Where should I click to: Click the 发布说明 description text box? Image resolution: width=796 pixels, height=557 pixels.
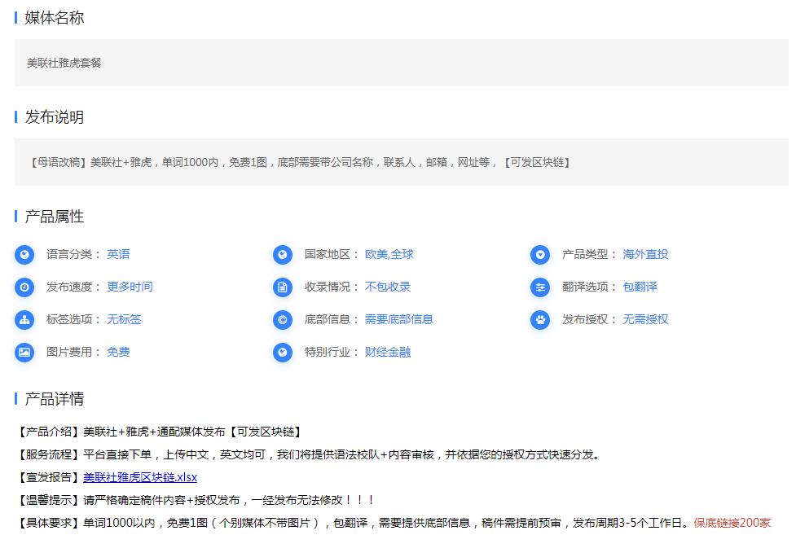click(402, 162)
